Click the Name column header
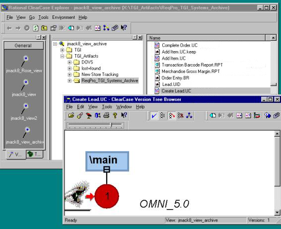This screenshot has height=229, width=281. click(206, 38)
